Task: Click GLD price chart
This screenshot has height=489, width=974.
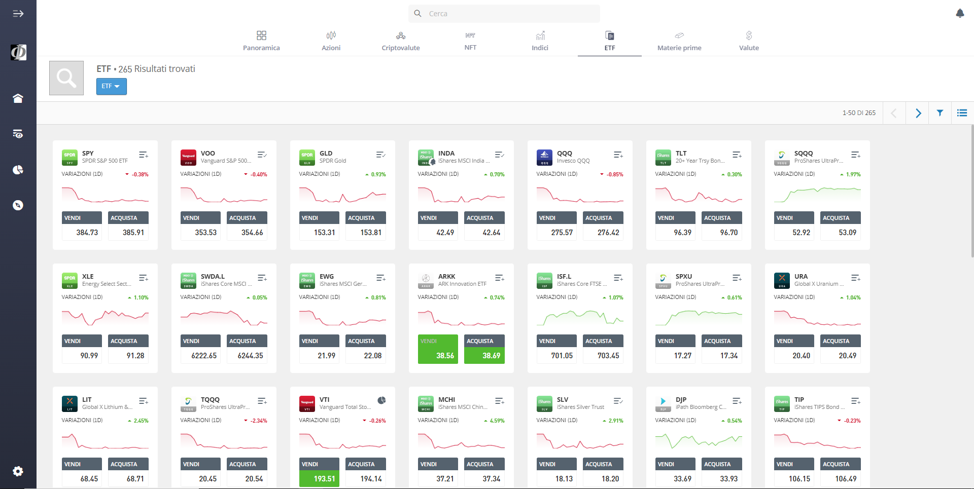Action: coord(342,195)
